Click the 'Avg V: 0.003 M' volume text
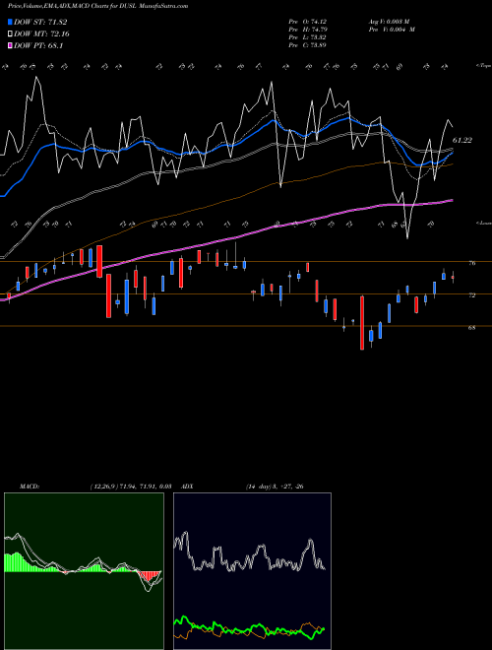 pyautogui.click(x=389, y=22)
